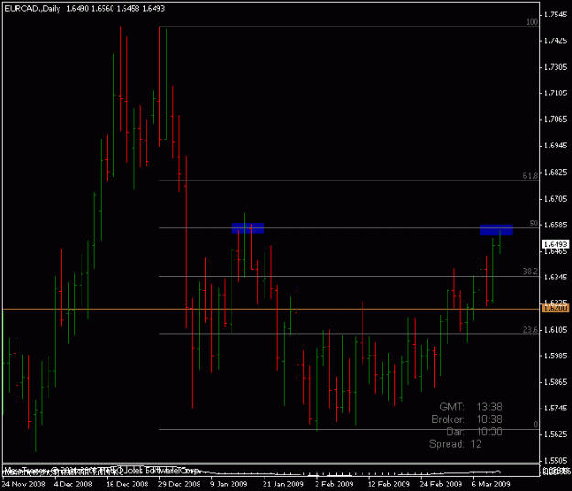Click the 24 Feb 2009 date label
Viewport: 572px width, 491px height.
tap(441, 485)
